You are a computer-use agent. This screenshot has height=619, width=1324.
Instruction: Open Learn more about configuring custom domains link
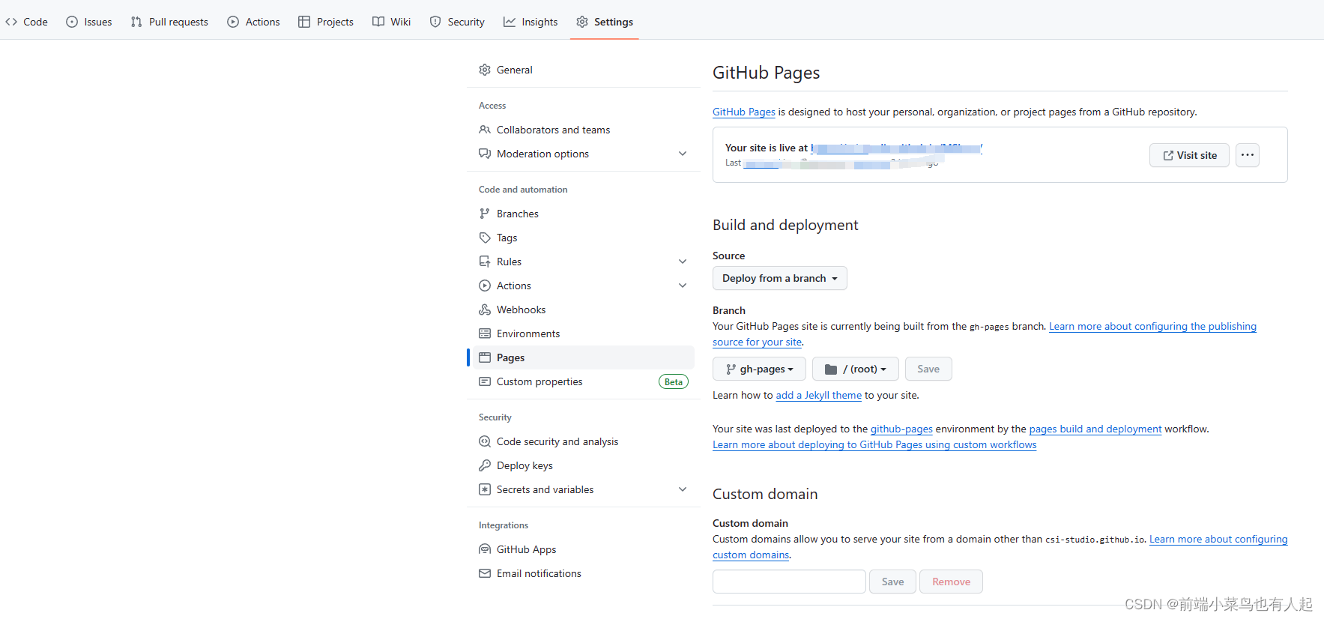click(1218, 539)
